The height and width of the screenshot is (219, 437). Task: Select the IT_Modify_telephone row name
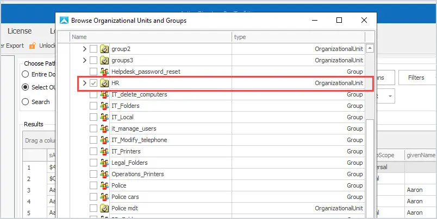point(139,140)
